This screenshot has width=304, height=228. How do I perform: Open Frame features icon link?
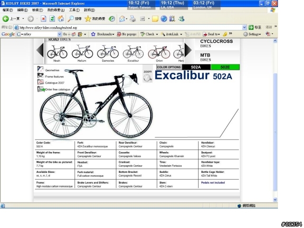click(40, 76)
